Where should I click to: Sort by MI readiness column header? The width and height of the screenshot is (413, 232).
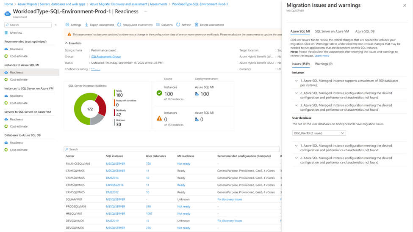click(186, 156)
